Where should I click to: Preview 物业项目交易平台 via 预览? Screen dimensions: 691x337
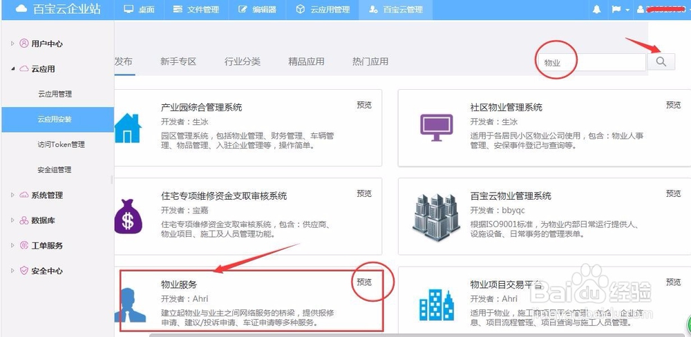point(673,282)
